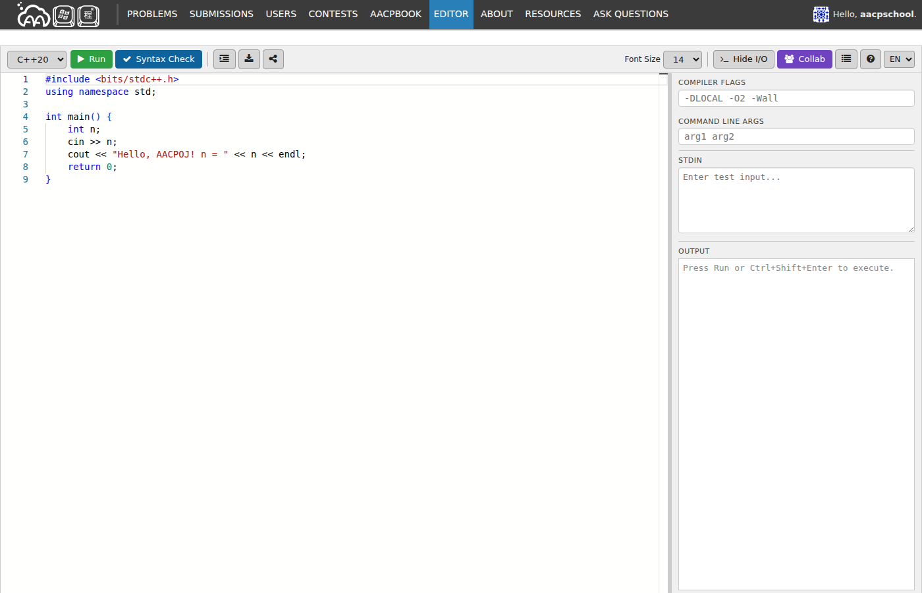Open the CONTESTS navigation tab
This screenshot has width=922, height=593.
click(x=333, y=14)
